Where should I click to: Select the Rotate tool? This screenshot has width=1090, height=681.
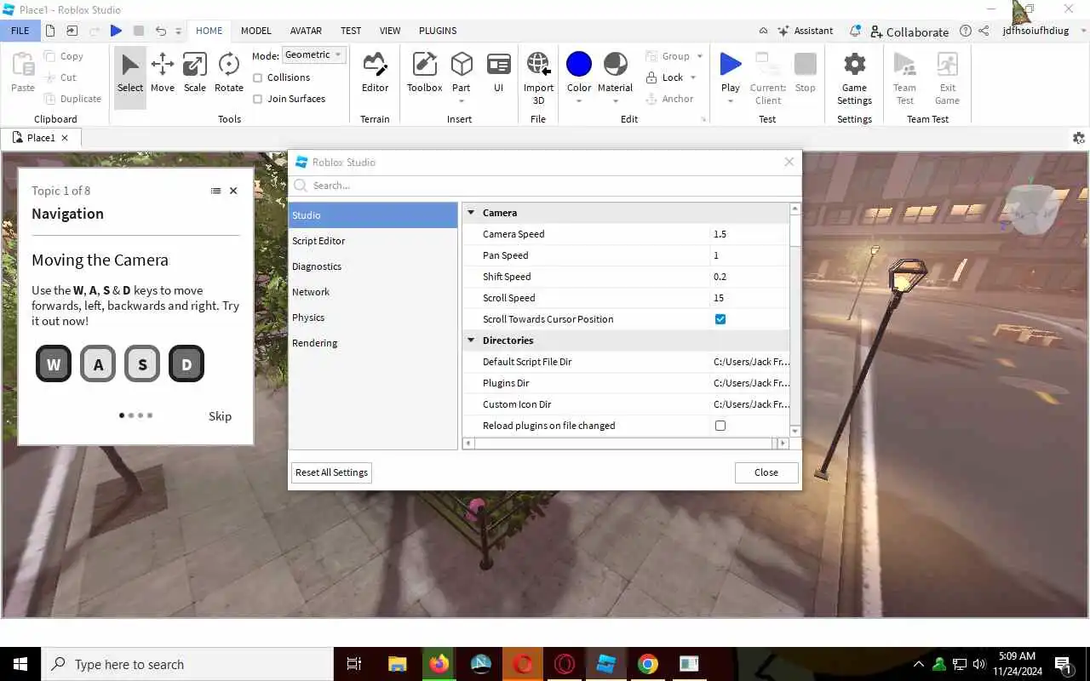click(x=228, y=72)
